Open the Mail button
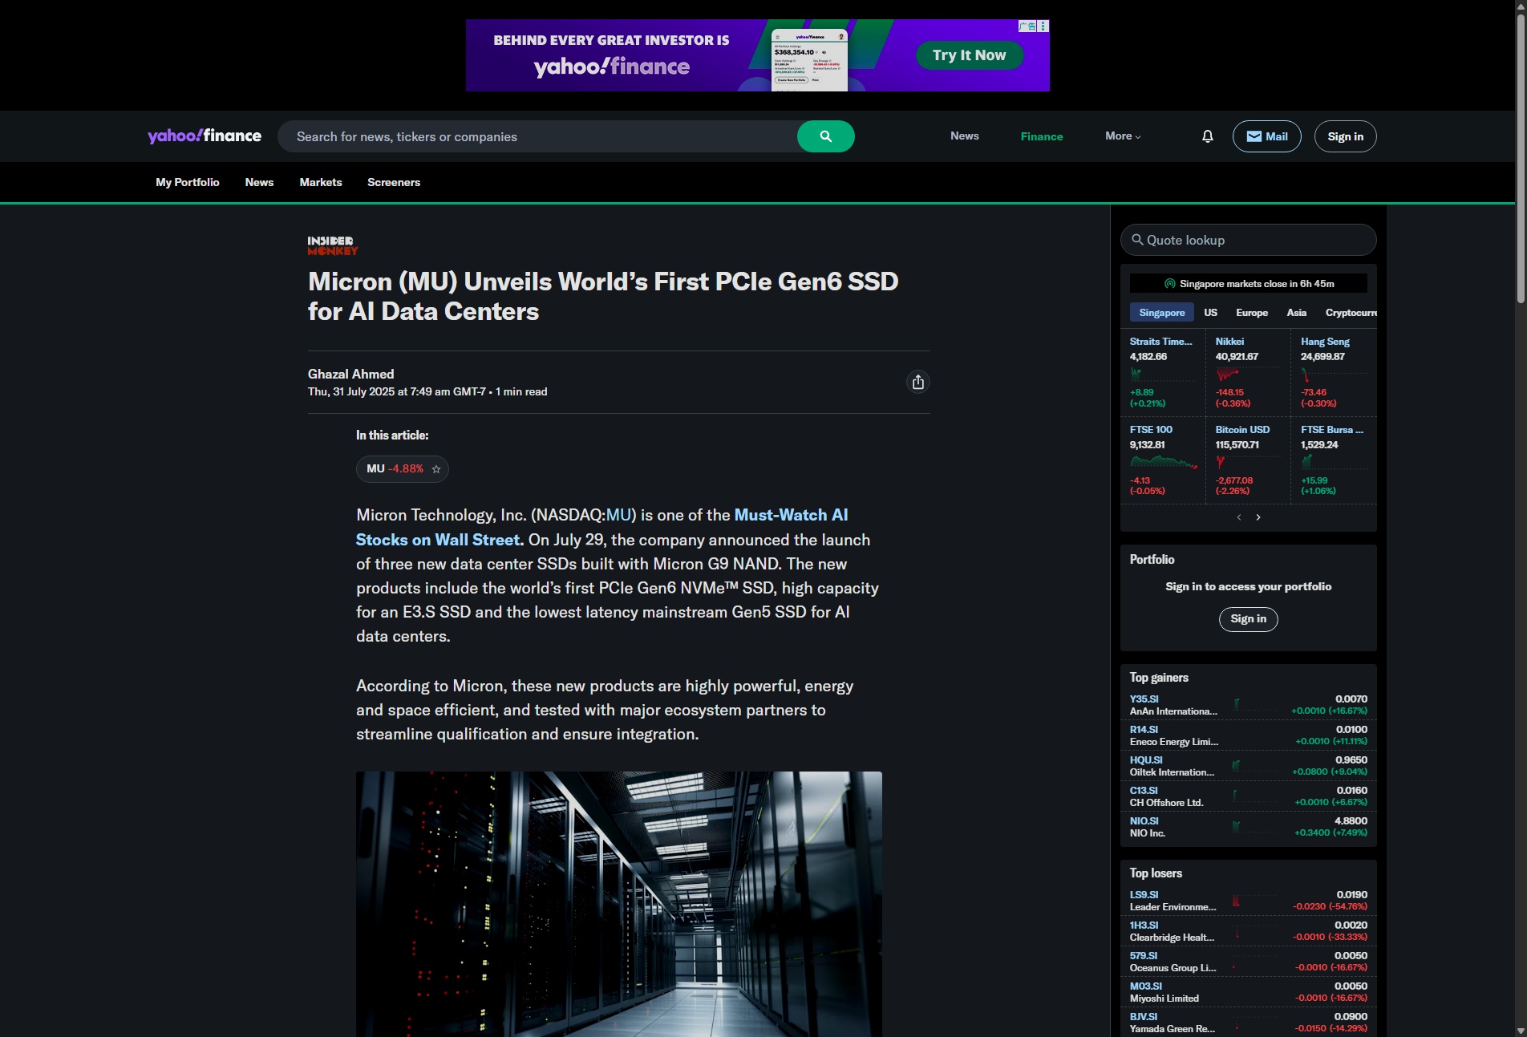Image resolution: width=1527 pixels, height=1037 pixels. coord(1266,136)
